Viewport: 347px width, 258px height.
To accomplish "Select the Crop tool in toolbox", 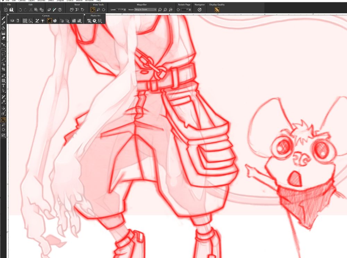I will click(x=3, y=69).
